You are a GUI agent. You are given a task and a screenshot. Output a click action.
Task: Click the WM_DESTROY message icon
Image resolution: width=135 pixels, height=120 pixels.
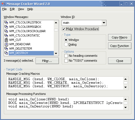[x=6, y=53]
